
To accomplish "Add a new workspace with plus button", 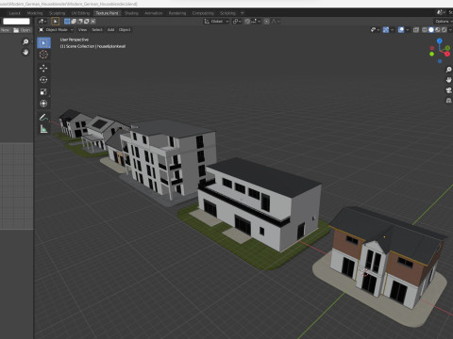I will [243, 13].
